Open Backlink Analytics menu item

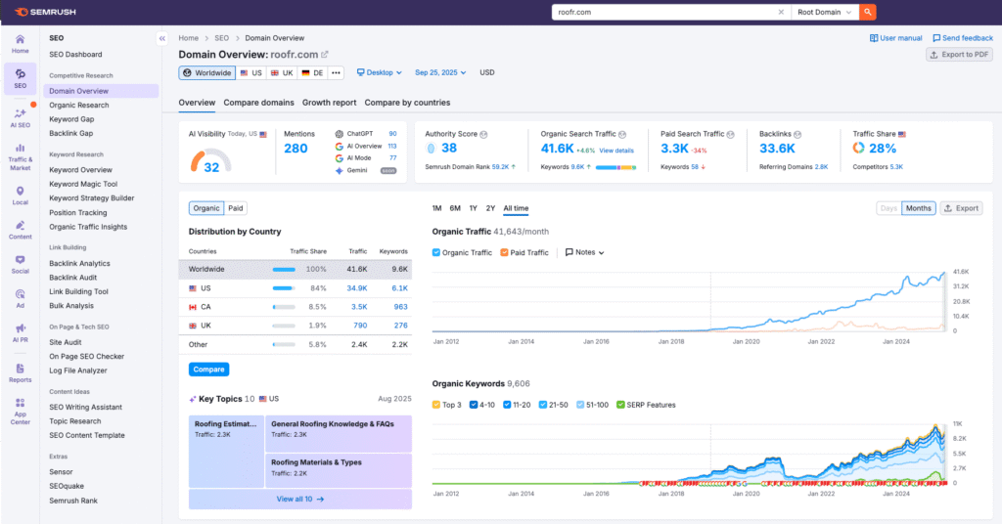pyautogui.click(x=79, y=263)
